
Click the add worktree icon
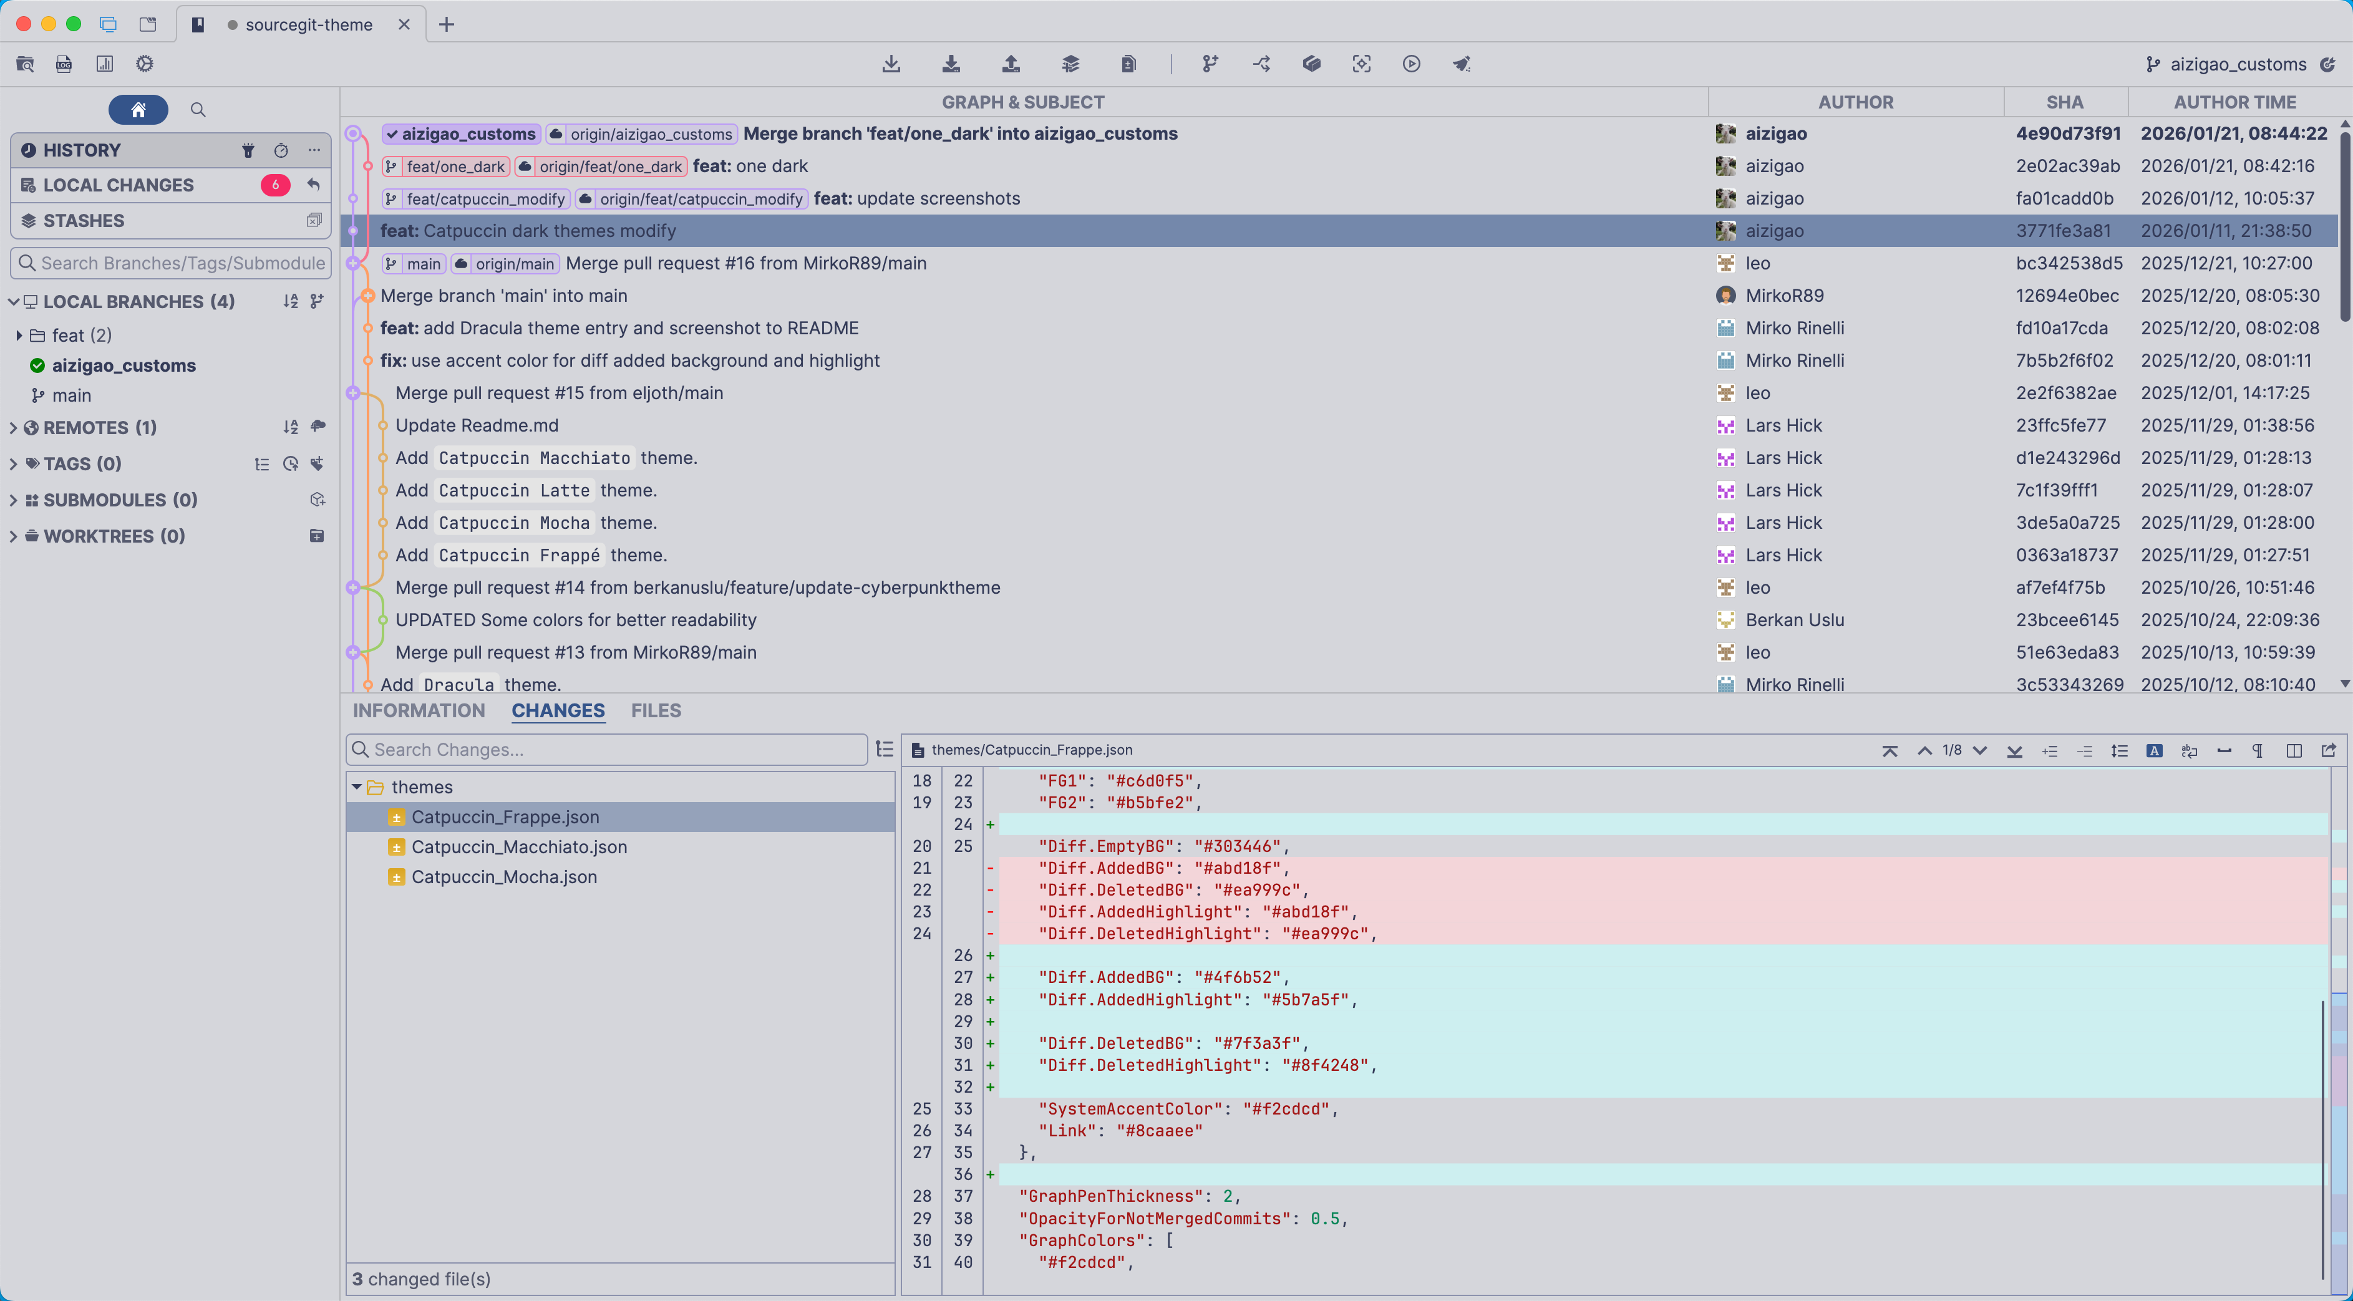(x=317, y=536)
